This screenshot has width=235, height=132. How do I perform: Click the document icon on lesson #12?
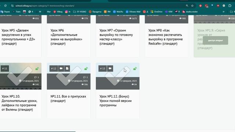[x=67, y=69]
